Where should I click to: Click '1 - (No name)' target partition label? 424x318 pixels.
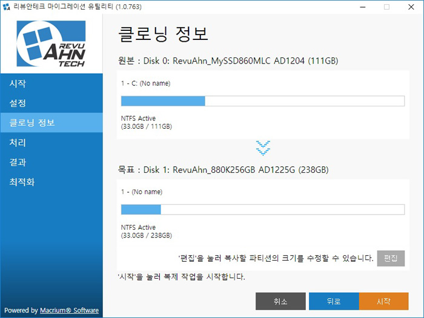click(x=142, y=192)
